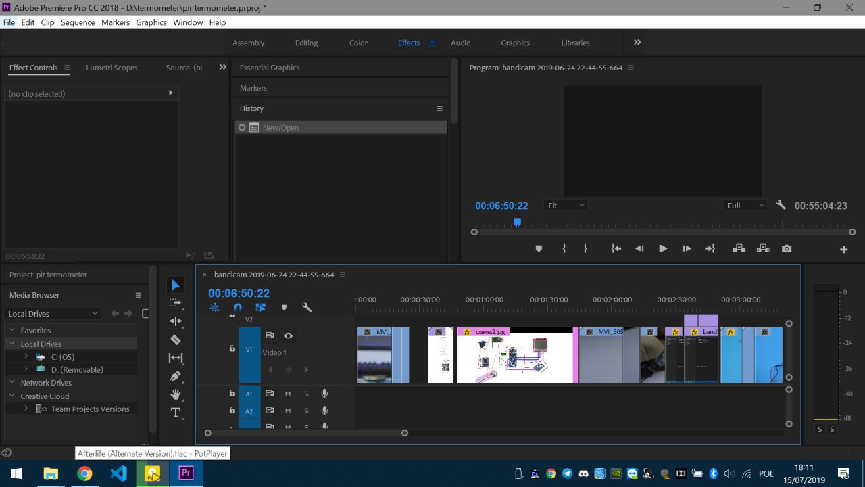Click the Program Monitor playhead
The width and height of the screenshot is (865, 487).
(517, 222)
